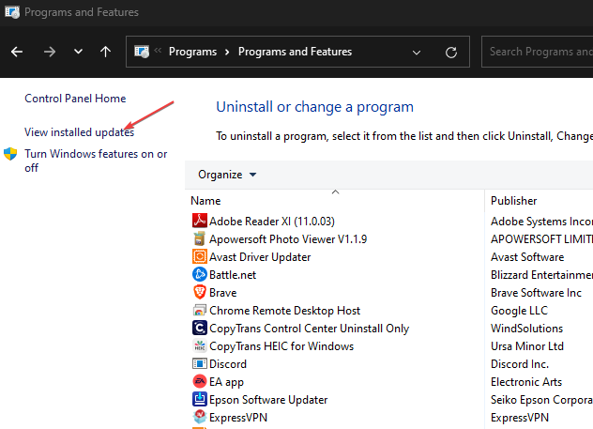Click the Back navigation arrow
The image size is (593, 429).
coord(18,52)
